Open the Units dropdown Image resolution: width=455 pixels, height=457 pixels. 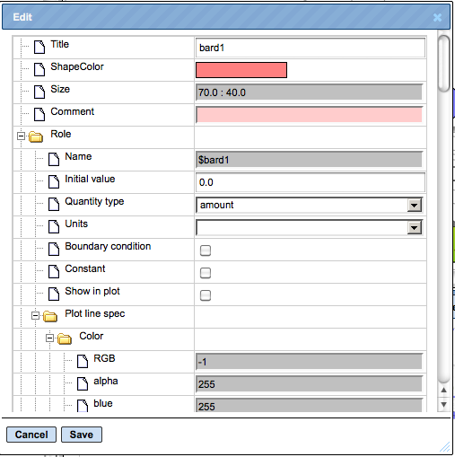click(x=415, y=228)
